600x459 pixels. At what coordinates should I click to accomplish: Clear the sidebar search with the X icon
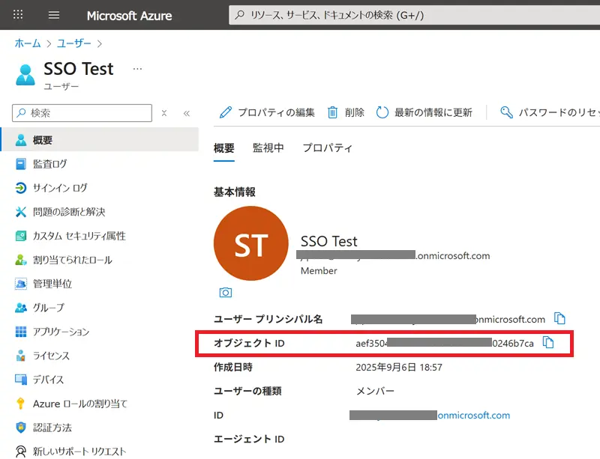coord(164,113)
